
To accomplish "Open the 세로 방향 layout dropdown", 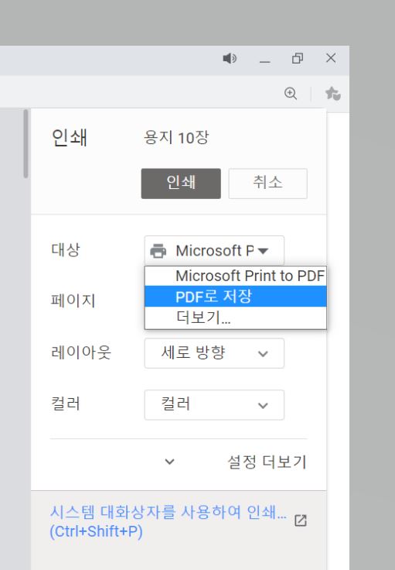I will click(214, 353).
